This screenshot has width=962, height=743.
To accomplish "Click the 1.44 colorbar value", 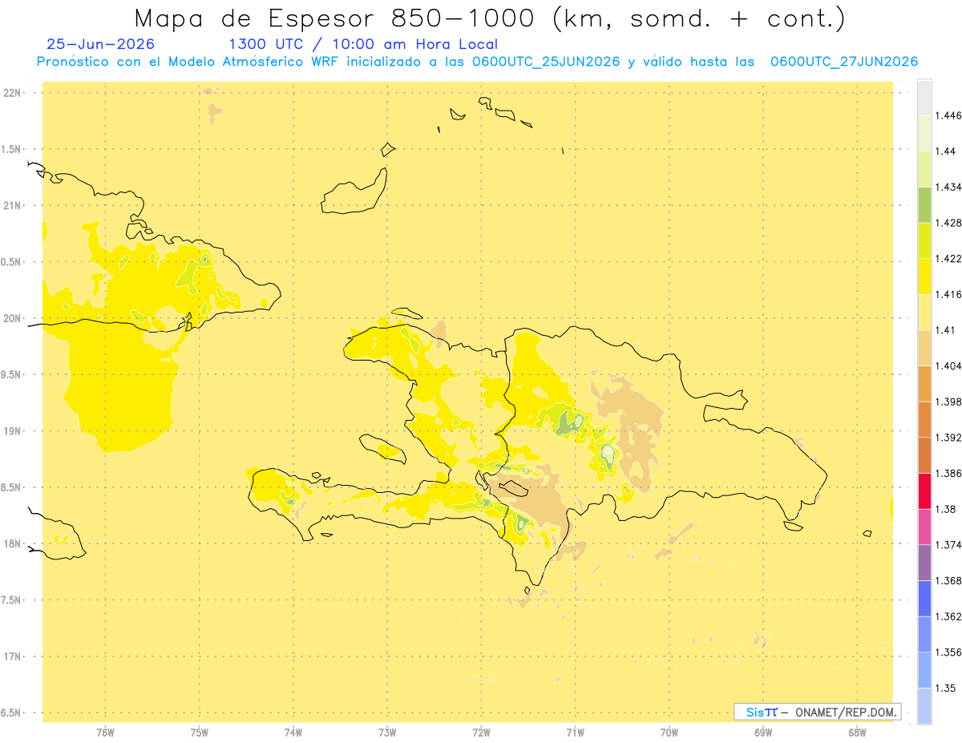I will click(x=947, y=151).
